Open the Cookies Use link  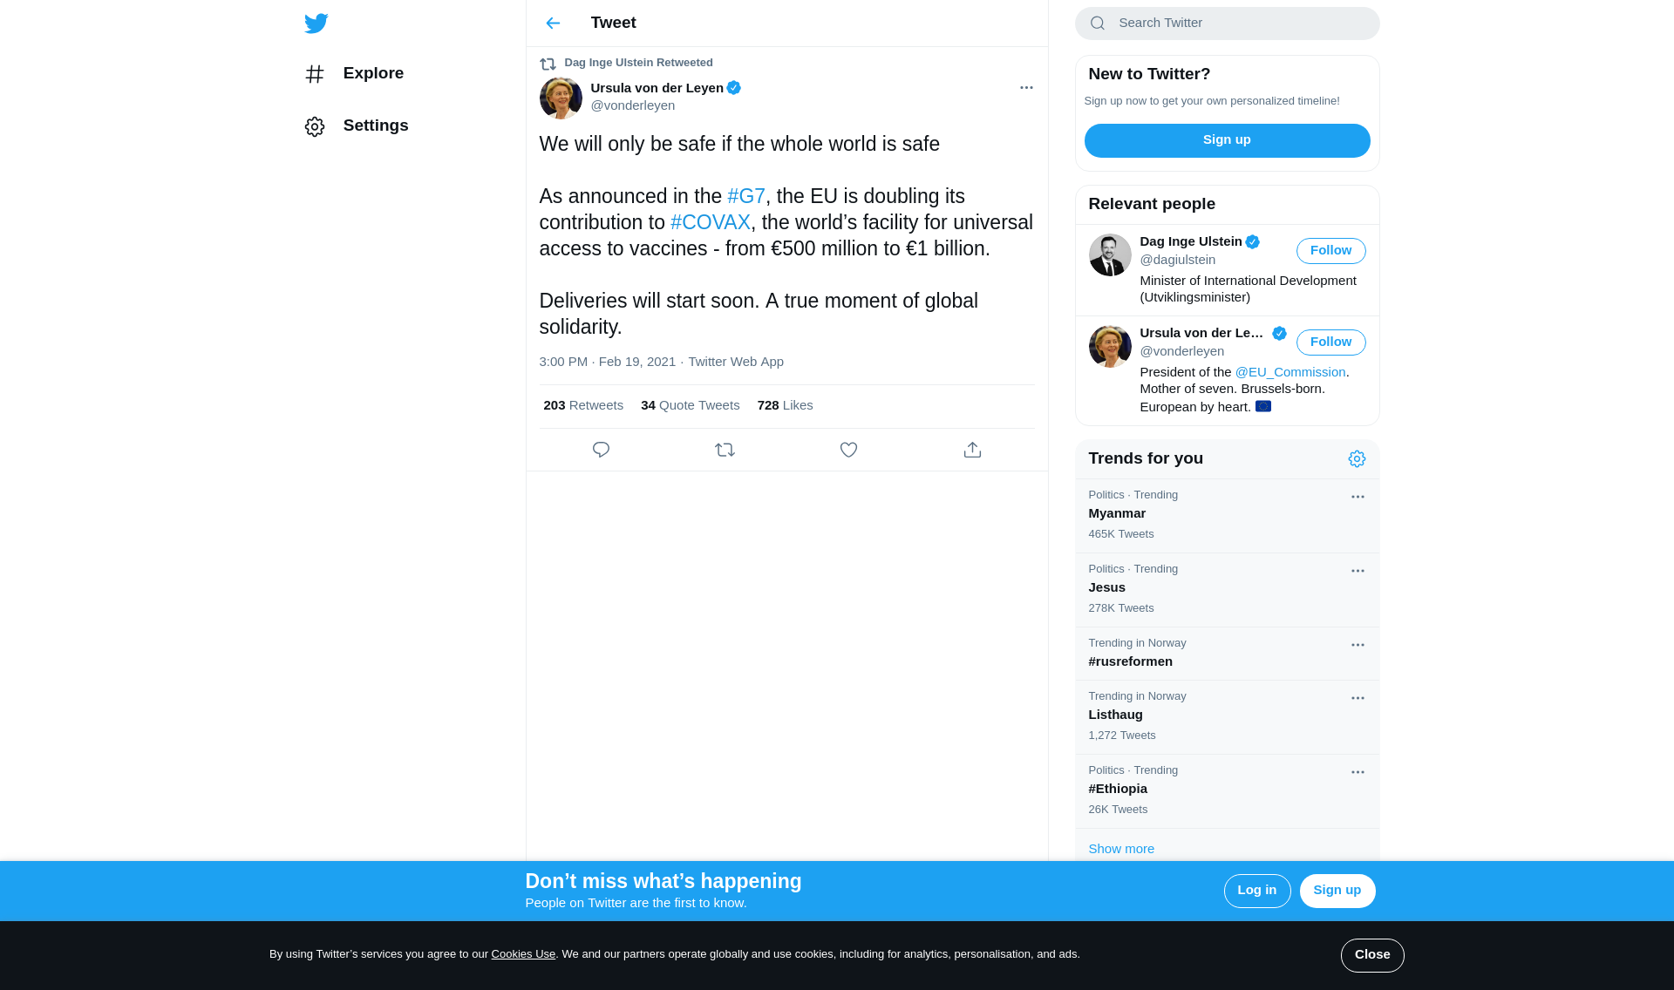523,954
